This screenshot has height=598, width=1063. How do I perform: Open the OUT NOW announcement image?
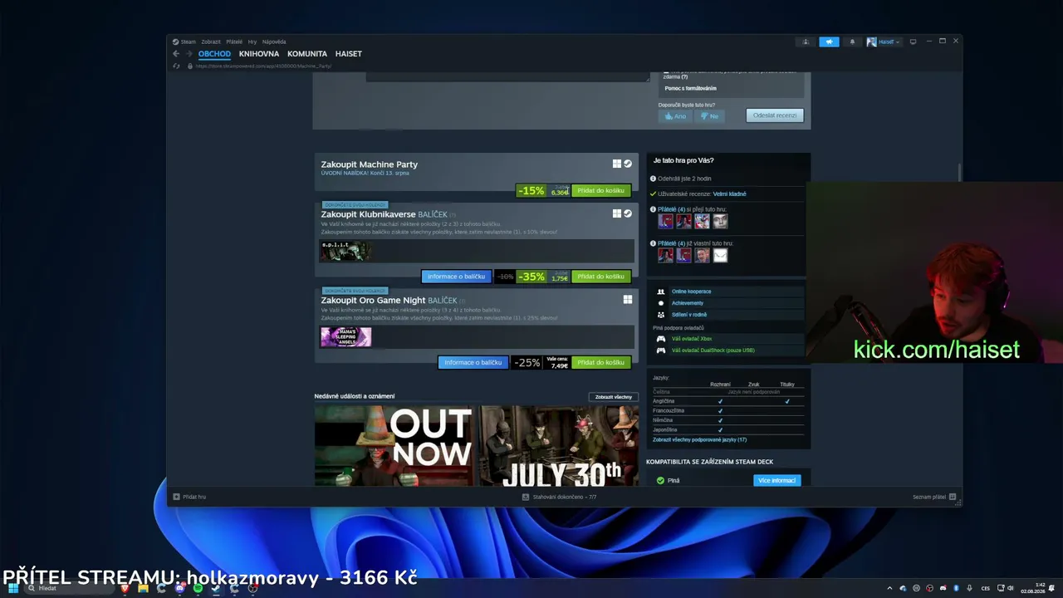[x=394, y=446]
